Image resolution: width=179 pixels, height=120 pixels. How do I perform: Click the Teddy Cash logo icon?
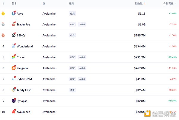pos(14,90)
